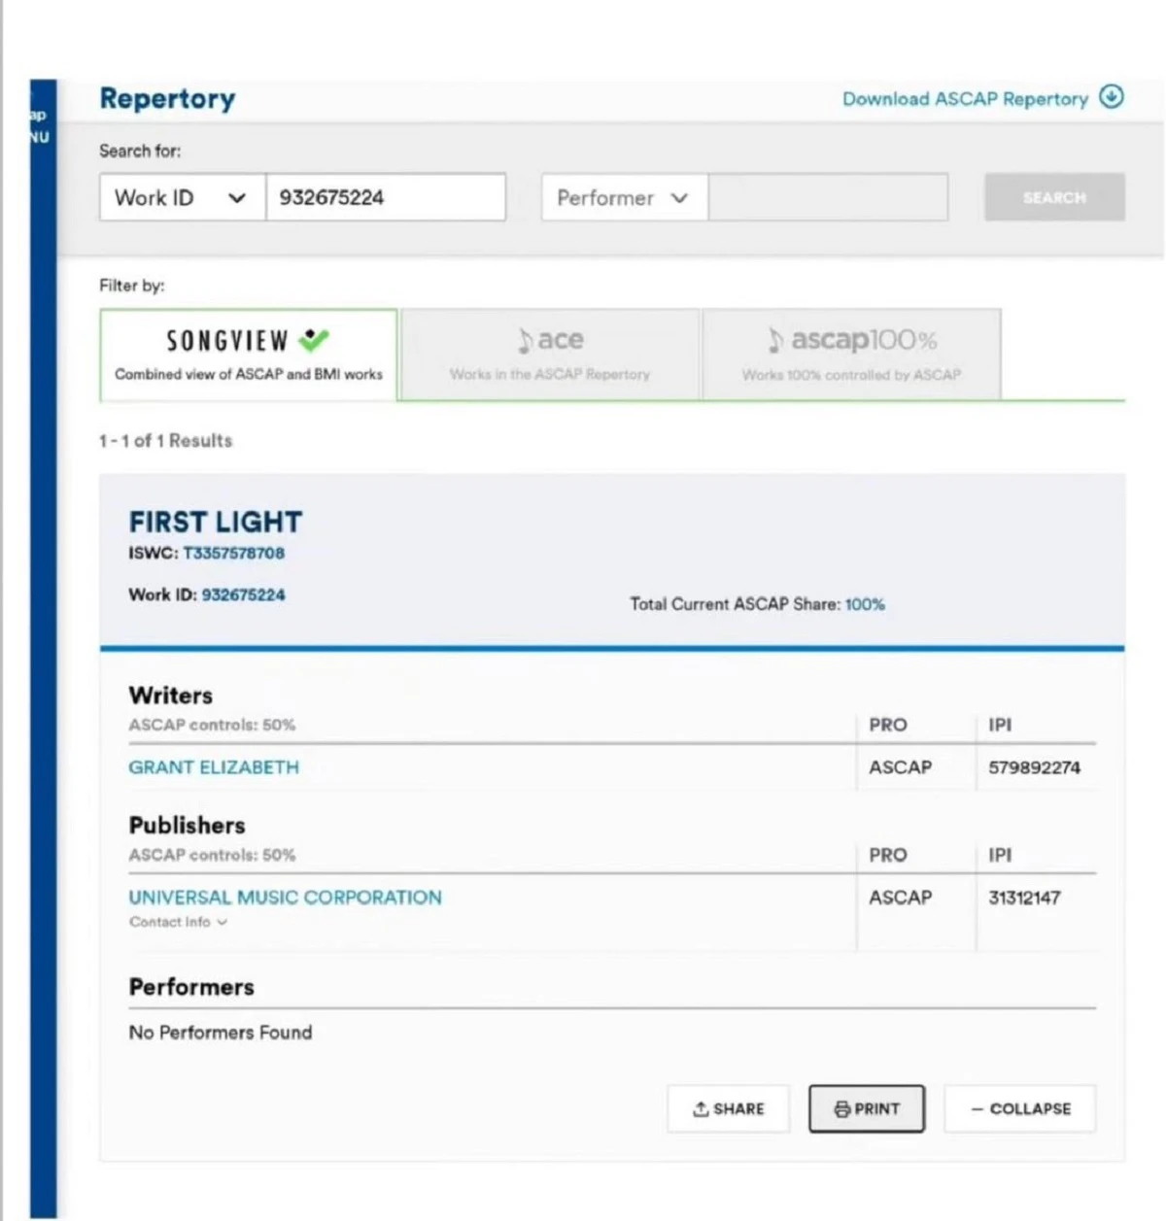The width and height of the screenshot is (1166, 1221).
Task: Click into the Work ID number field
Action: [386, 198]
